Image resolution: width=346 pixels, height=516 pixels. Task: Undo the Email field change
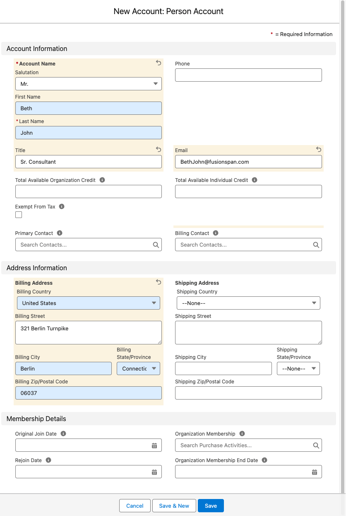click(319, 149)
